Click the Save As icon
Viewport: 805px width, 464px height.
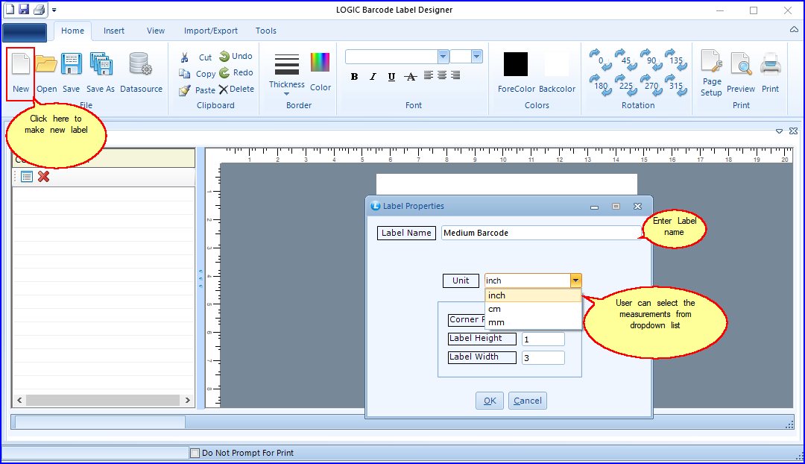pos(101,74)
